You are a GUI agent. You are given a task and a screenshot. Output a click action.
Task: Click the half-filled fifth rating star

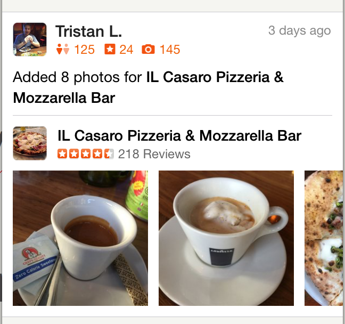[x=109, y=153]
